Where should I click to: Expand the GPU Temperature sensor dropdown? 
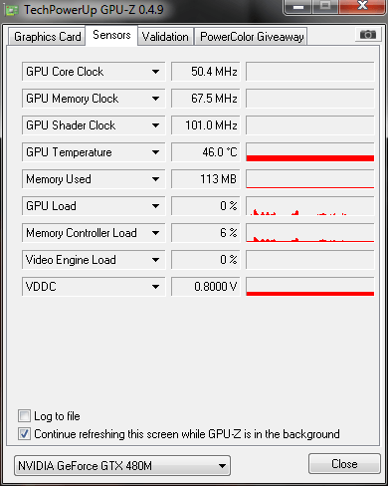(155, 152)
